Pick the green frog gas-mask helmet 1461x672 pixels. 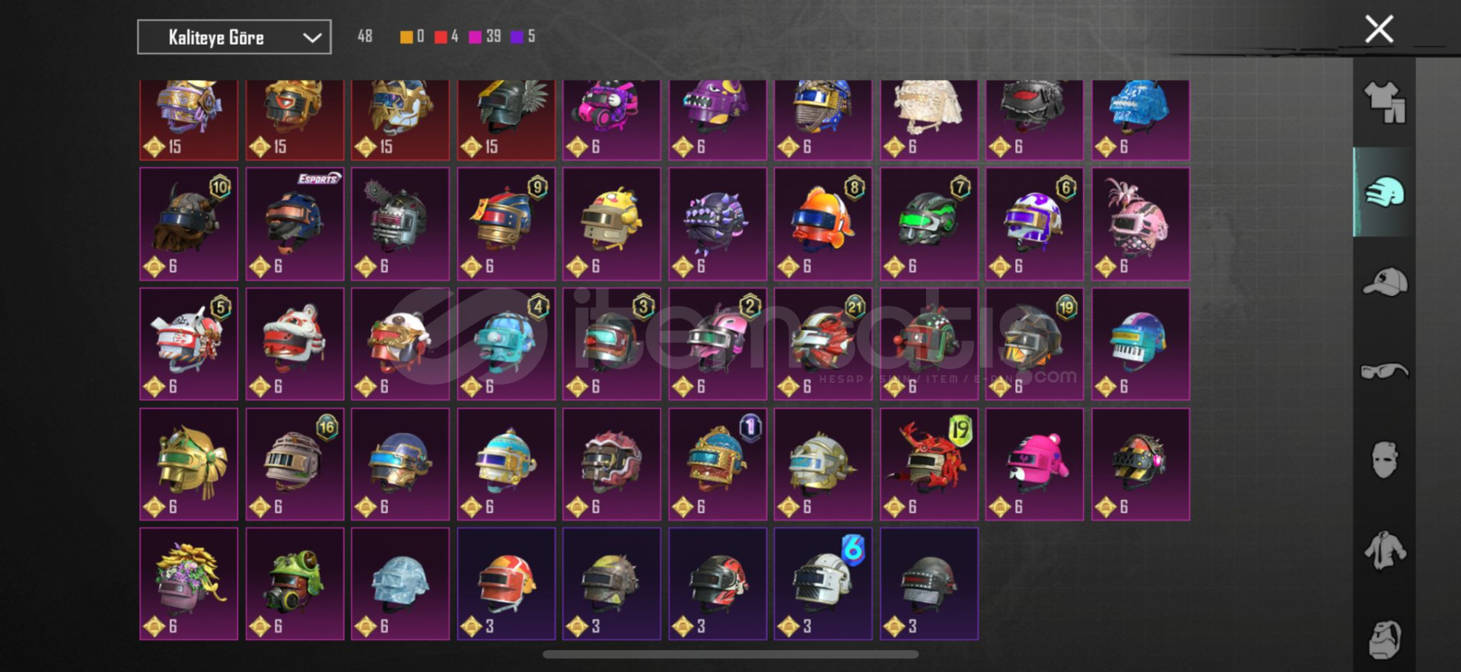point(294,584)
